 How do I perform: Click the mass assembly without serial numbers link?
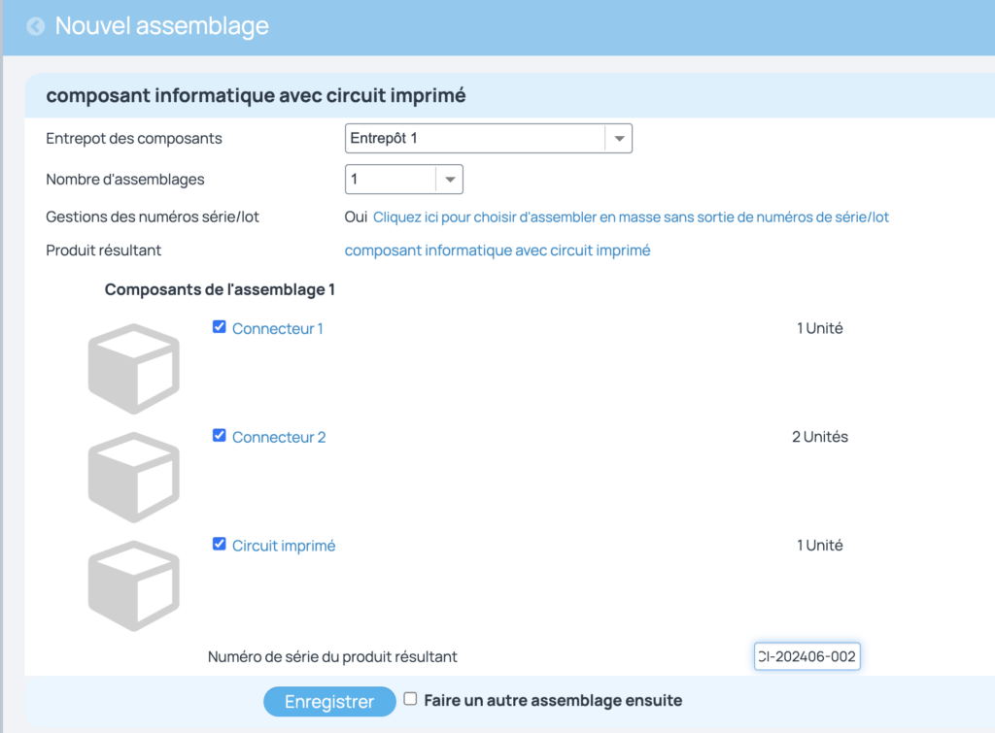[x=631, y=217]
